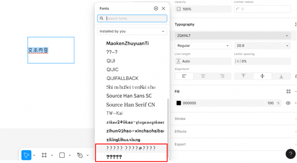Select the Pen tool icon
Image resolution: width=297 pixels, height=163 pixels.
click(80, 155)
